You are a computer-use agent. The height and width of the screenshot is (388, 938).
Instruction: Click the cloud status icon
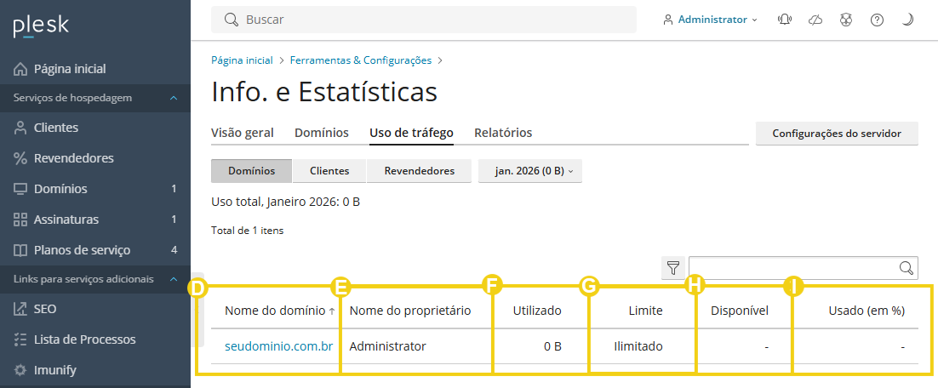coord(815,20)
